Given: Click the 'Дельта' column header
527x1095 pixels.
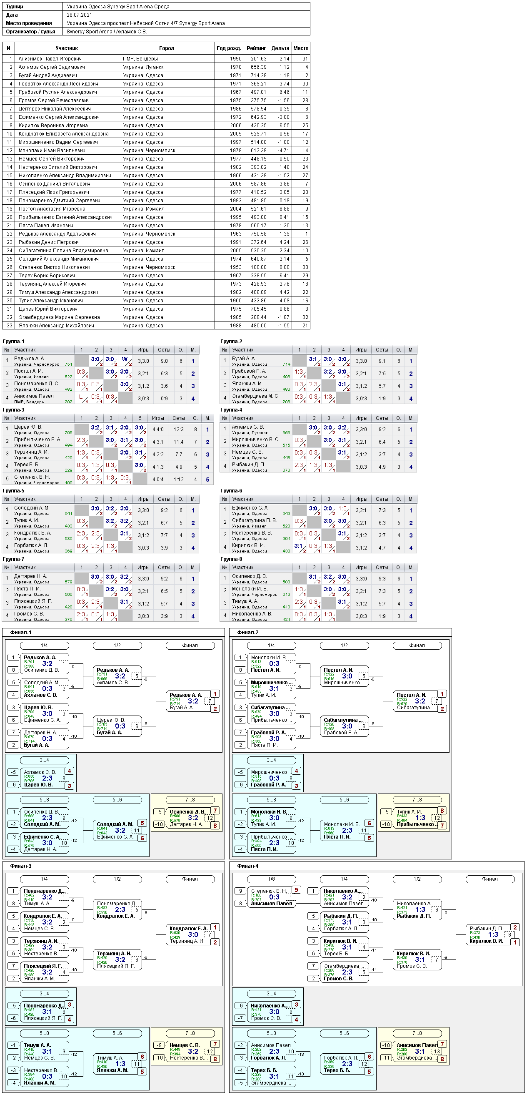Looking at the screenshot, I should coord(280,48).
